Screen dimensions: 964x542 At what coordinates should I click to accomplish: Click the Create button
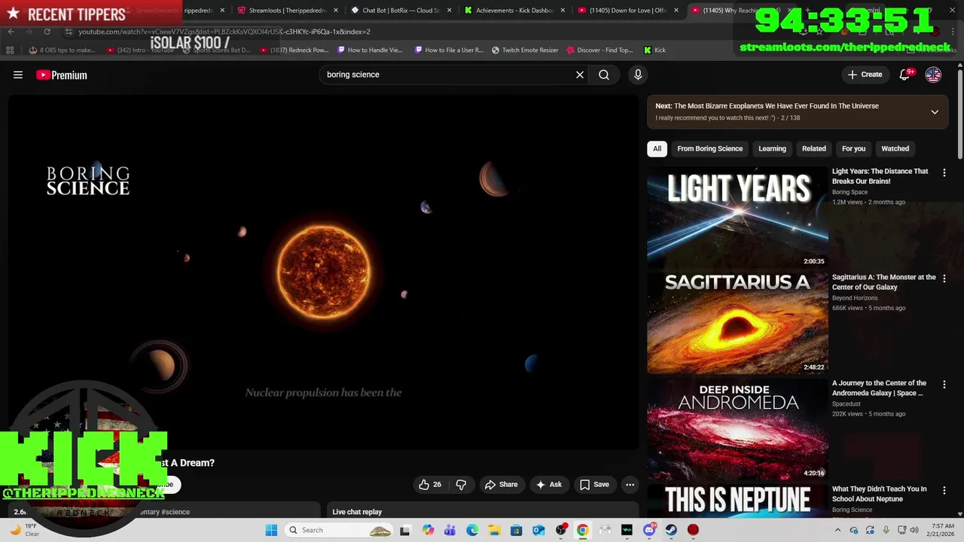pos(865,75)
